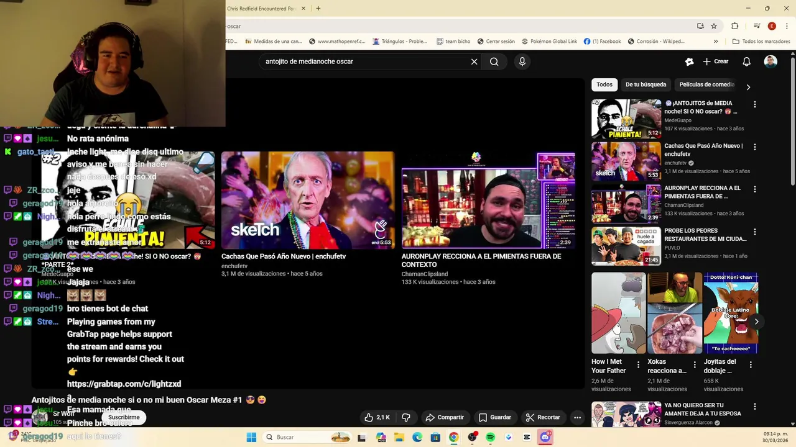
Task: Bookmark this page with the star icon
Action: point(714,26)
